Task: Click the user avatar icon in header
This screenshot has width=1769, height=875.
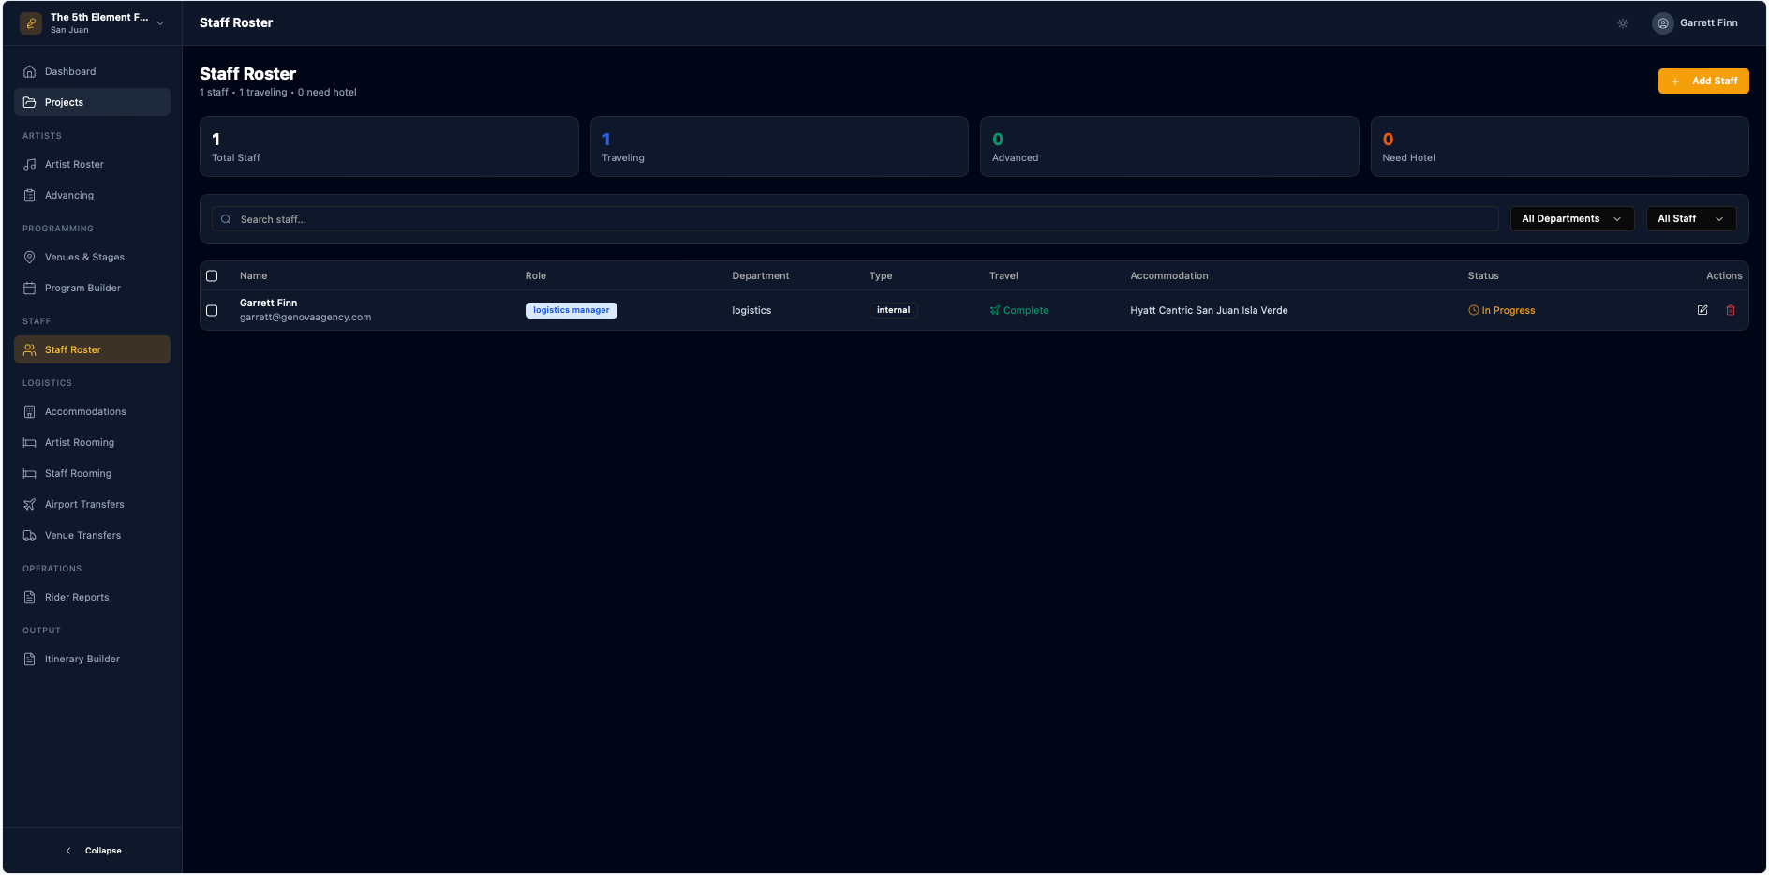Action: (1662, 23)
